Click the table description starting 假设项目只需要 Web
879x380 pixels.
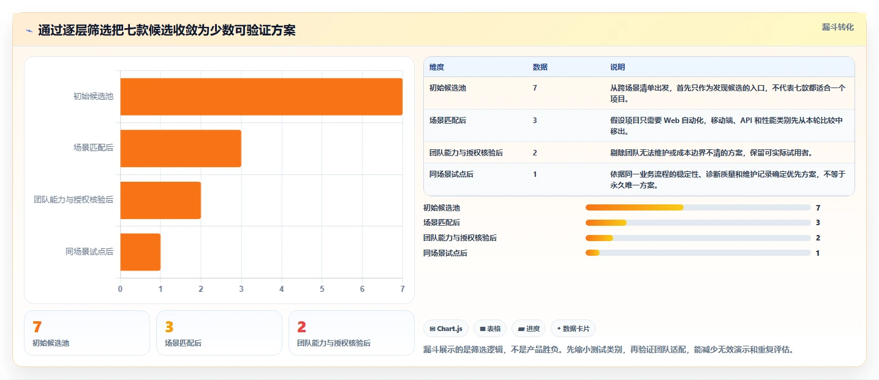(x=726, y=125)
